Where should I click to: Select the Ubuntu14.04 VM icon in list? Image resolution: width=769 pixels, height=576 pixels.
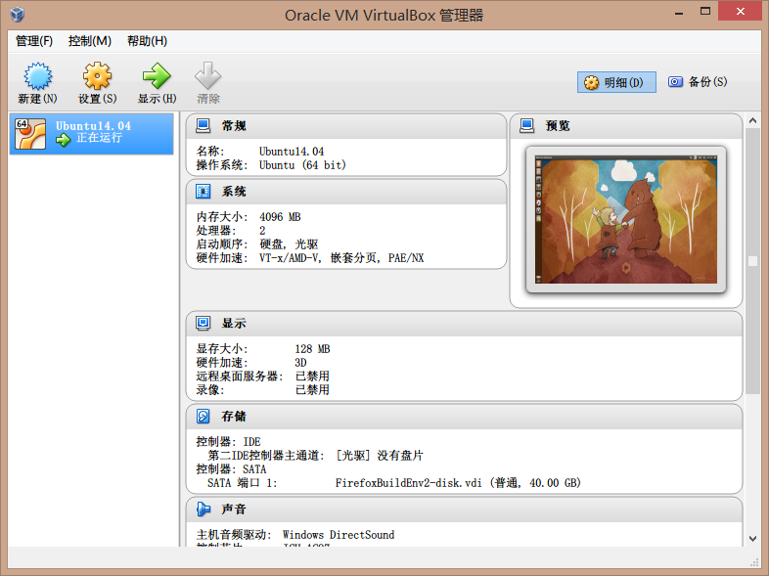pos(30,133)
